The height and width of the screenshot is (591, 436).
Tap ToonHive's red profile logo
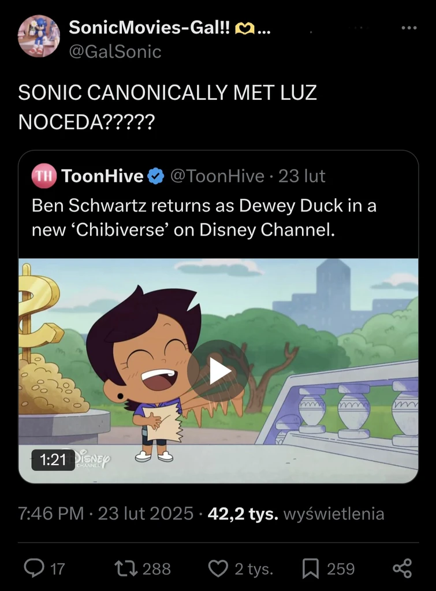pyautogui.click(x=43, y=176)
